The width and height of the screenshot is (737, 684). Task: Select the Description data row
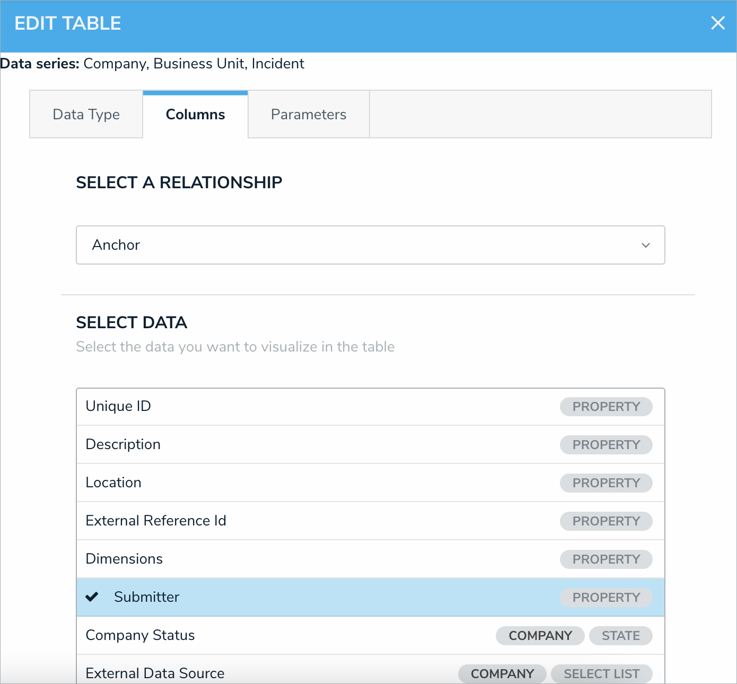[318, 445]
